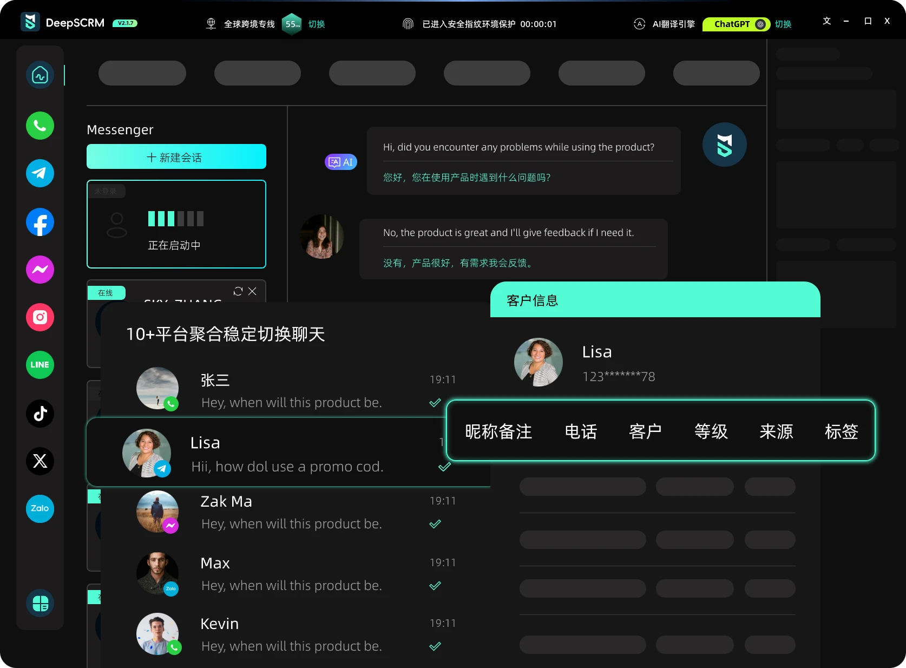Open the Messenger sidebar icon
Viewport: 906px width, 668px height.
[40, 270]
